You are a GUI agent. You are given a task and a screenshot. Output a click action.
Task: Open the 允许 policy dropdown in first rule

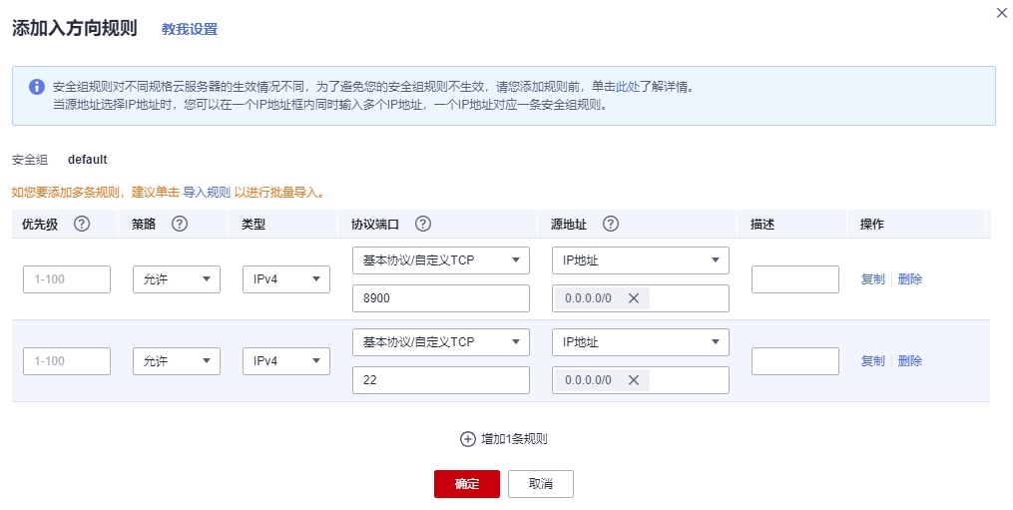177,279
